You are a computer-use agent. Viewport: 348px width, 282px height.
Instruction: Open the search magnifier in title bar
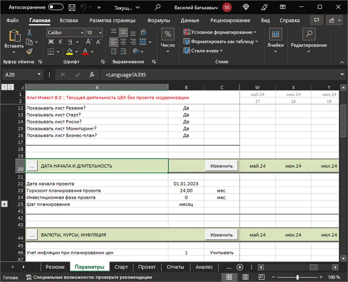tap(157, 7)
